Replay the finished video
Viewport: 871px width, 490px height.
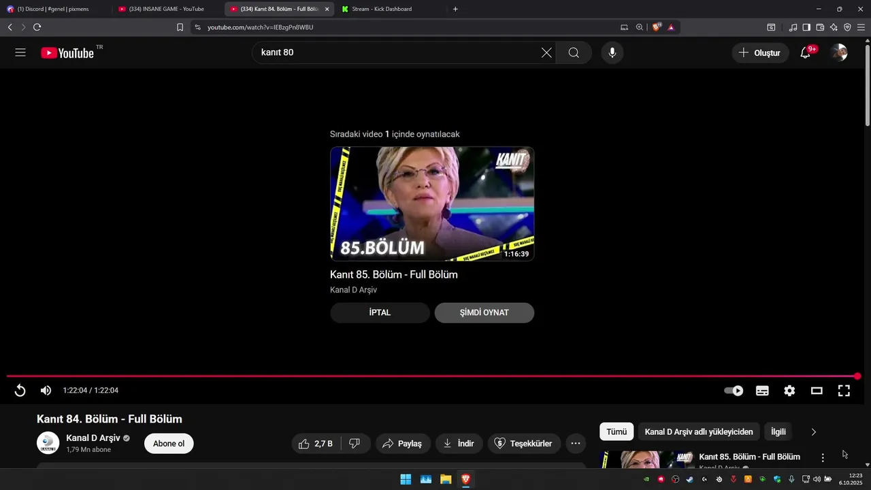pyautogui.click(x=20, y=390)
